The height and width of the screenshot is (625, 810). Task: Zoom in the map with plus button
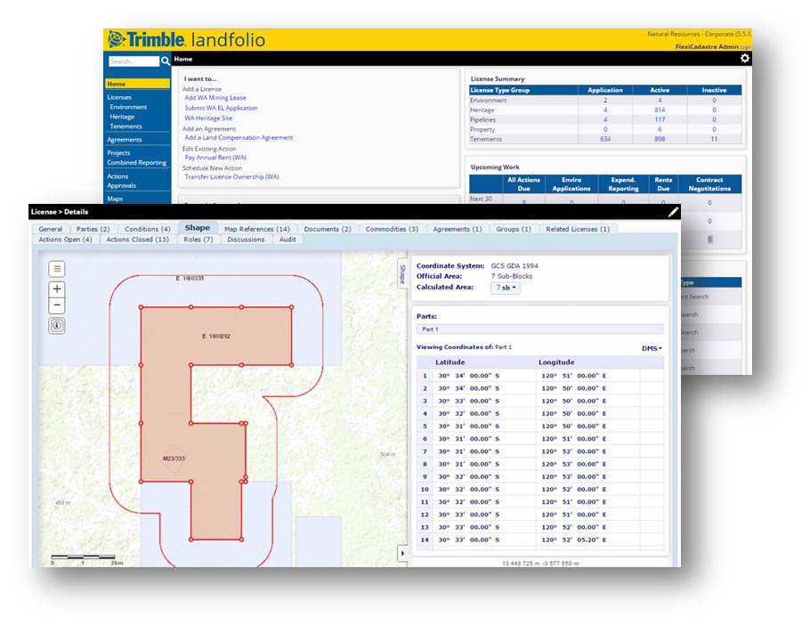57,288
